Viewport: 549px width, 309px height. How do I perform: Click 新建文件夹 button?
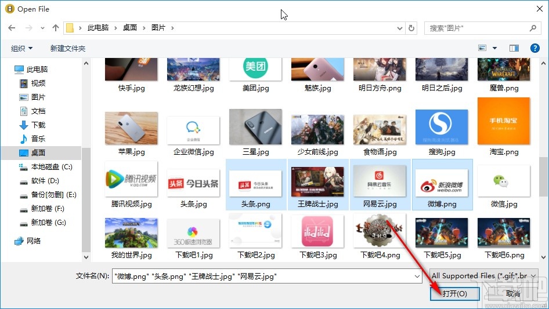point(67,48)
